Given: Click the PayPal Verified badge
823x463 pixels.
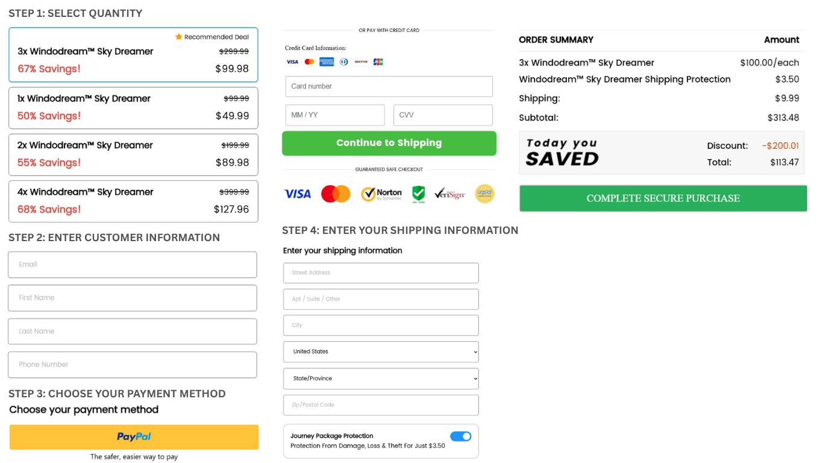Looking at the screenshot, I should [x=484, y=194].
